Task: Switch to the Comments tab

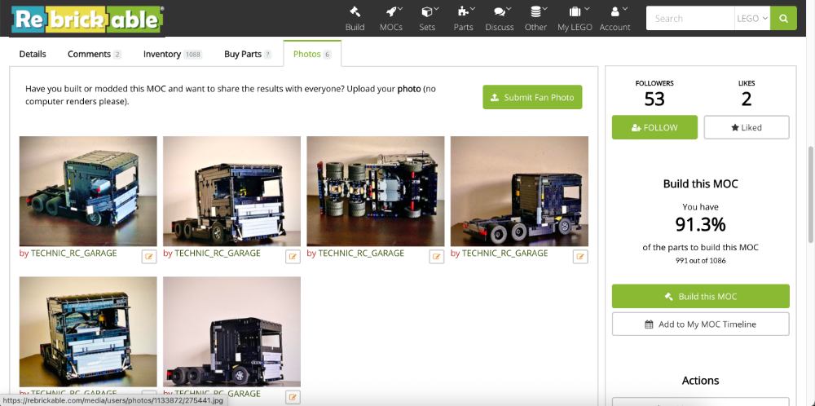Action: point(94,54)
